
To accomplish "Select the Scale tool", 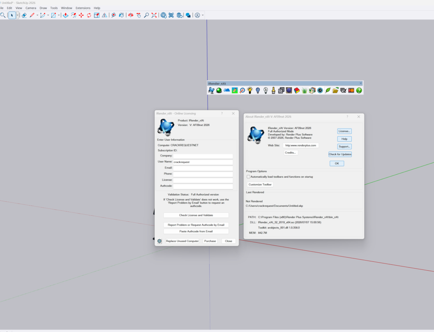I will (x=97, y=15).
